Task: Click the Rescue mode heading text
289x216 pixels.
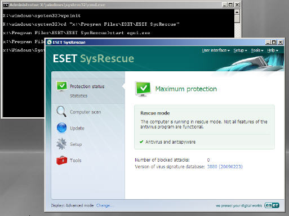Action: pyautogui.click(x=155, y=113)
